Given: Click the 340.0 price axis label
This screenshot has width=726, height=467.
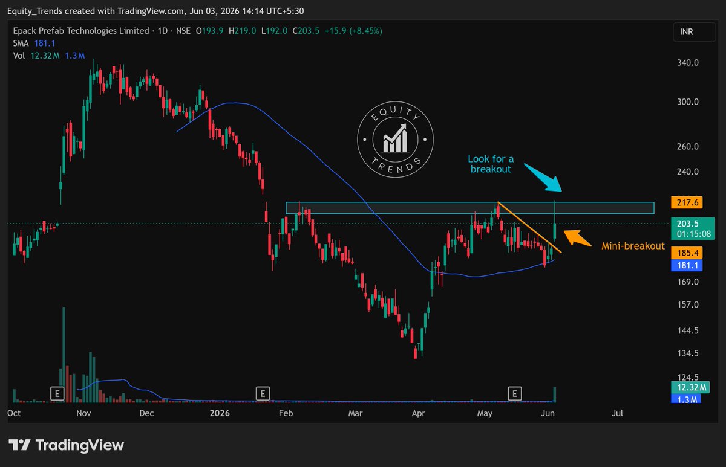Looking at the screenshot, I should coord(687,63).
